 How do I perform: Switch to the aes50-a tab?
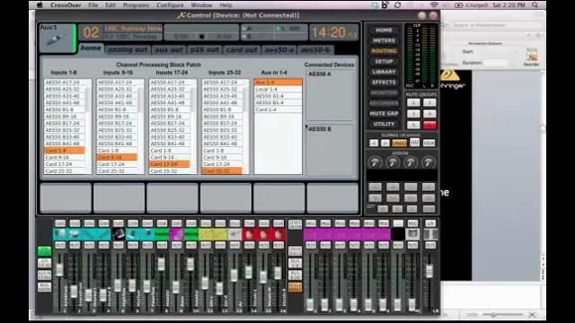tap(279, 50)
